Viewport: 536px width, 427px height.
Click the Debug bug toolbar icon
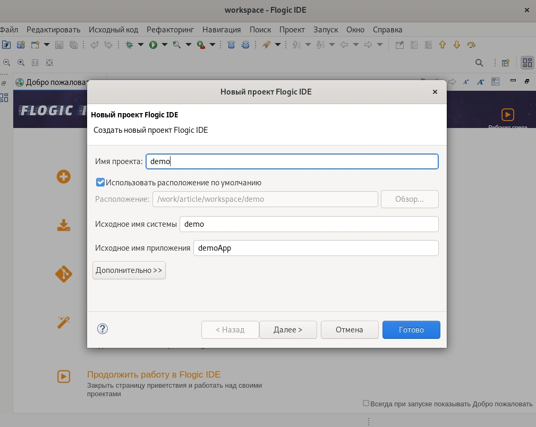tap(129, 45)
